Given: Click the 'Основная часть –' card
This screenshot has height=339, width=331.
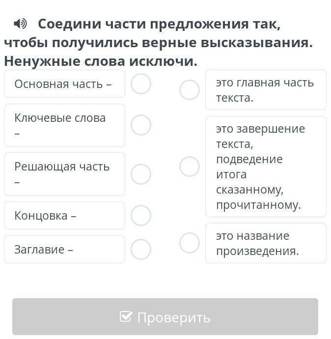Looking at the screenshot, I should [64, 84].
